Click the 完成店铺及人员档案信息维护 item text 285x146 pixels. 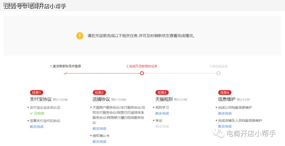[x=240, y=120]
